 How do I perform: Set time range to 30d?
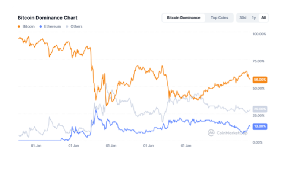click(x=243, y=17)
